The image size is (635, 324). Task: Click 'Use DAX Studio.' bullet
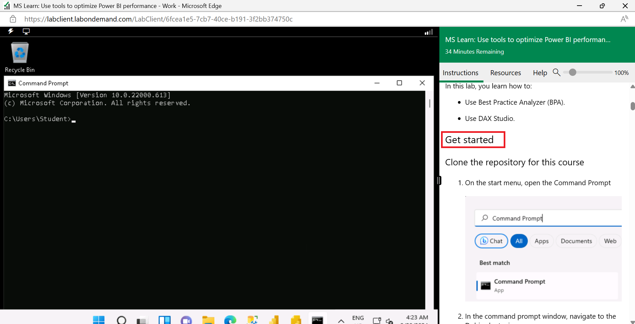(x=490, y=119)
